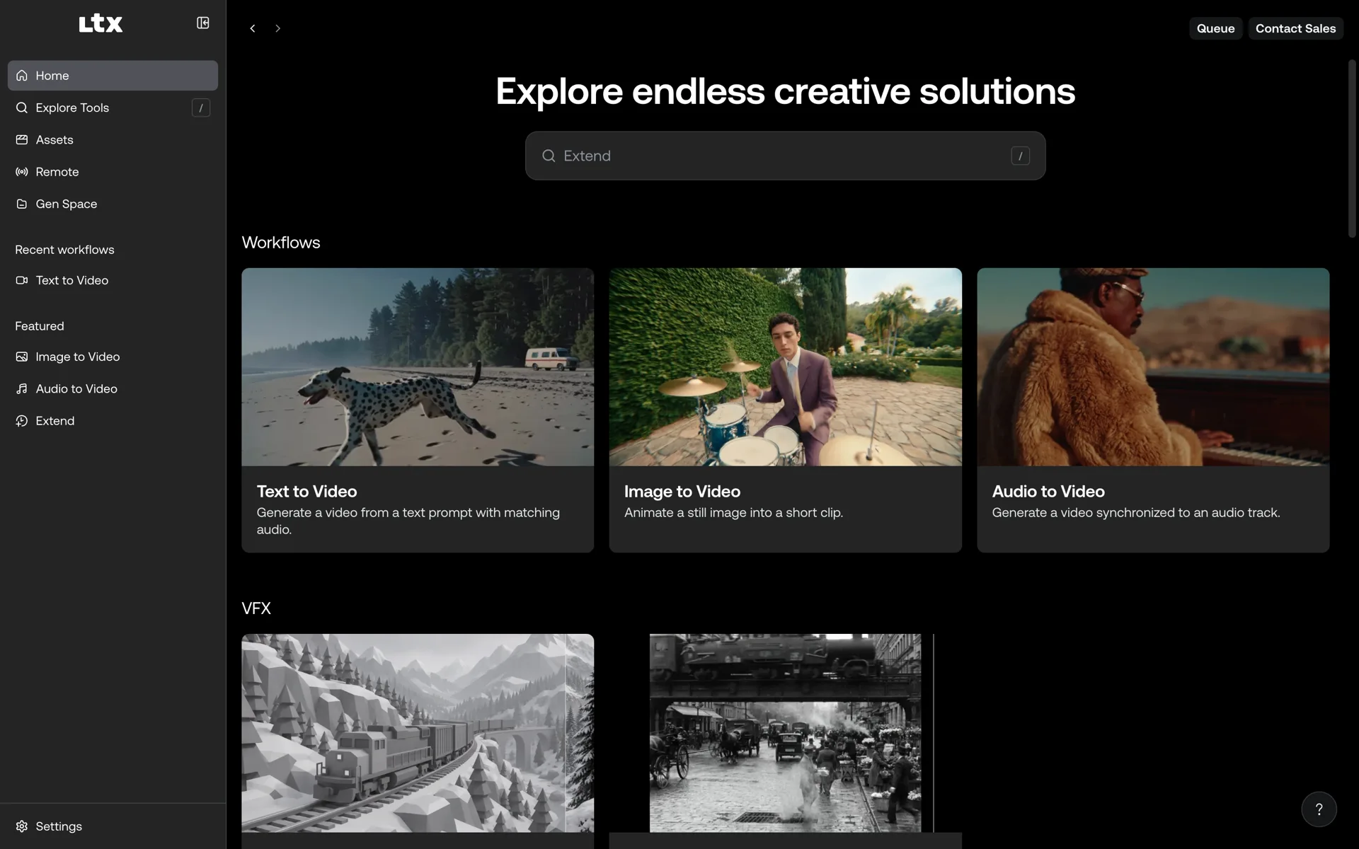Viewport: 1359px width, 849px height.
Task: Open featured Extend link
Action: [x=113, y=421]
